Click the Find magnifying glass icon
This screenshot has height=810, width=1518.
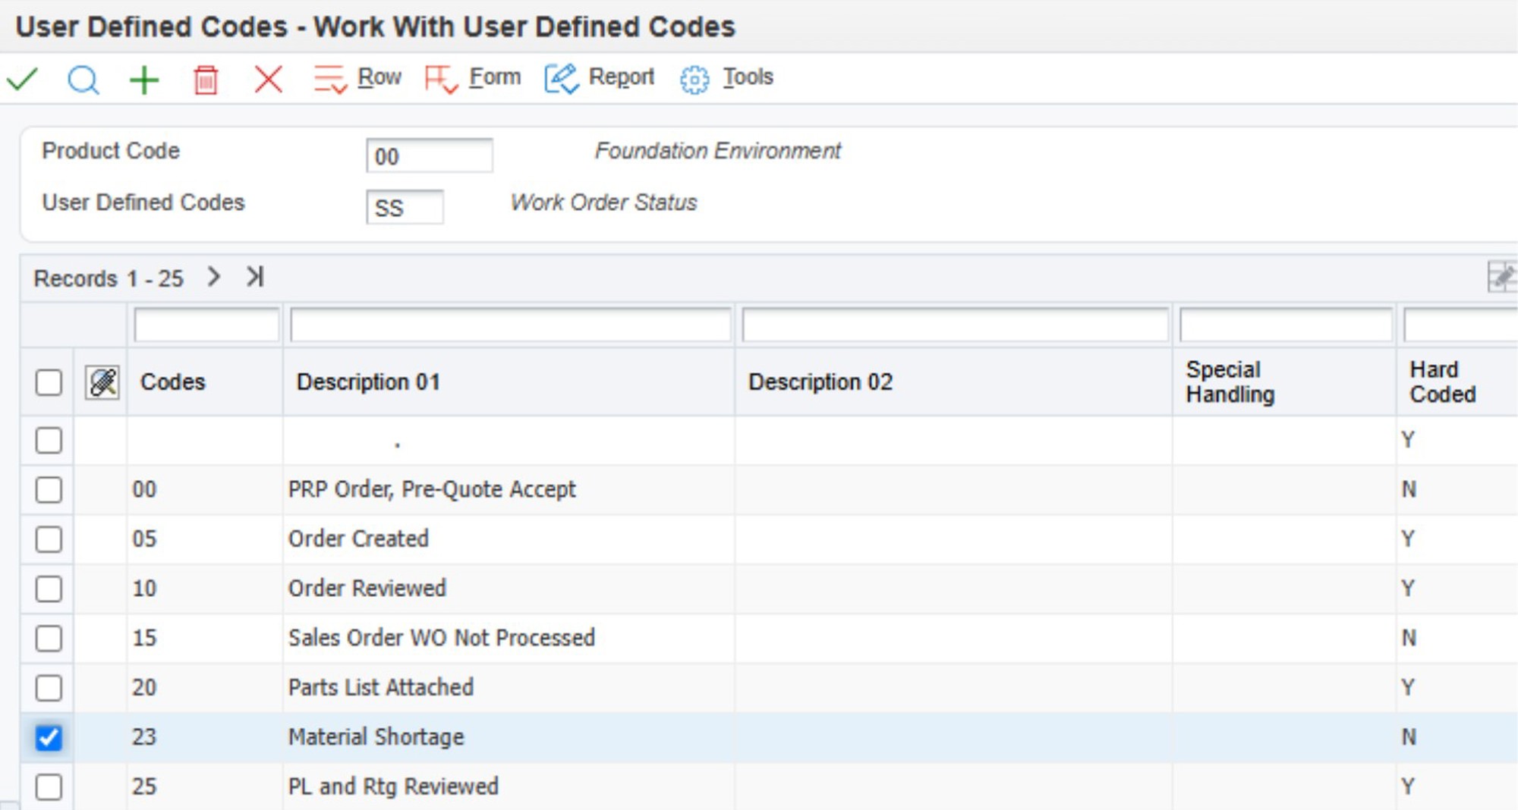(x=83, y=79)
